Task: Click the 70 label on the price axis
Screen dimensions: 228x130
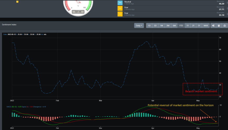Action: click(220, 38)
